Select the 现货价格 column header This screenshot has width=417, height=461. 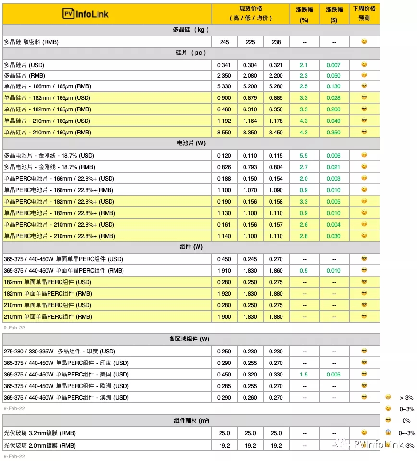(x=250, y=13)
